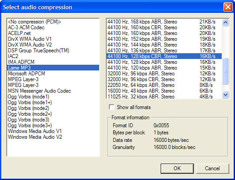Select No compression (PCM) codec

tap(53, 22)
